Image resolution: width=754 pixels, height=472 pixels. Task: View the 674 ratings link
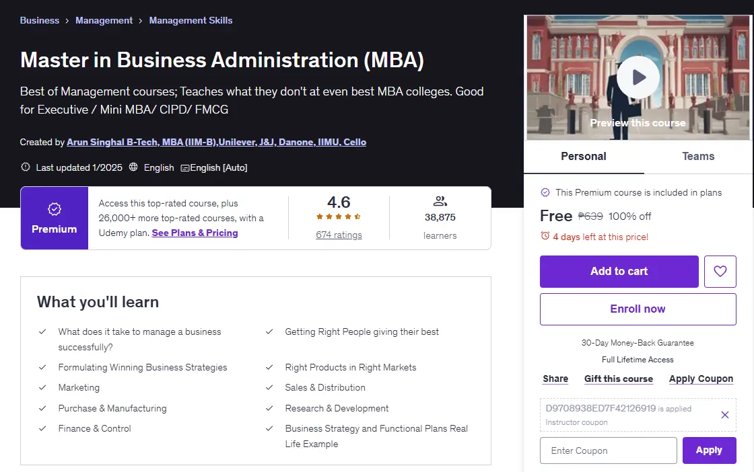coord(339,235)
